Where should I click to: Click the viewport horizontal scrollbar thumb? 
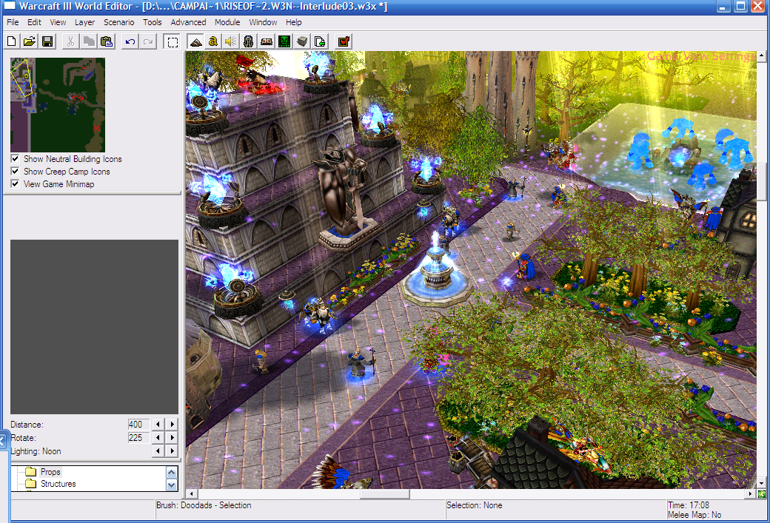(384, 494)
